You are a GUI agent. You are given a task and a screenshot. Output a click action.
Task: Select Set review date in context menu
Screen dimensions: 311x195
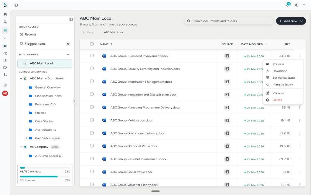(x=283, y=78)
